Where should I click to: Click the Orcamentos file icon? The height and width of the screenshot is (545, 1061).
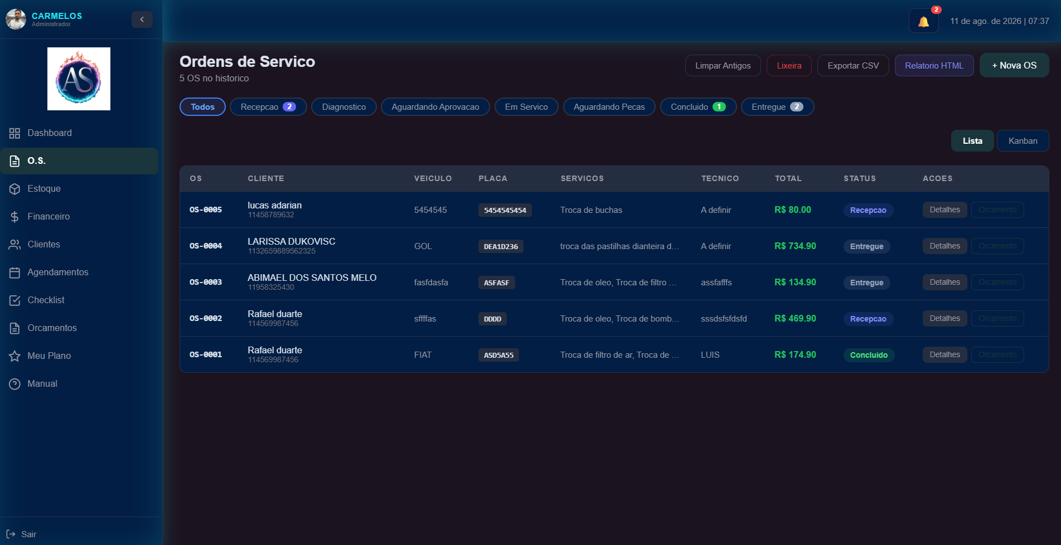14,328
